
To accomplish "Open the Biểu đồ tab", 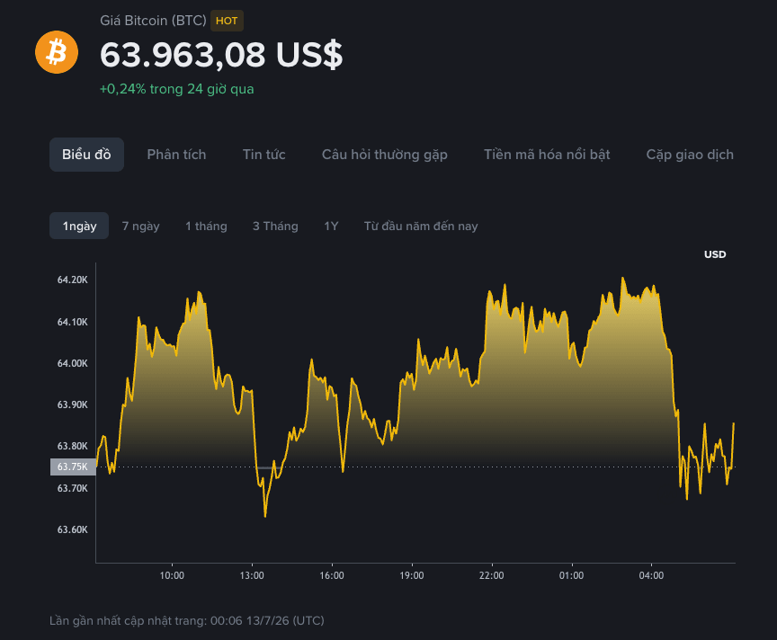I will tap(86, 155).
